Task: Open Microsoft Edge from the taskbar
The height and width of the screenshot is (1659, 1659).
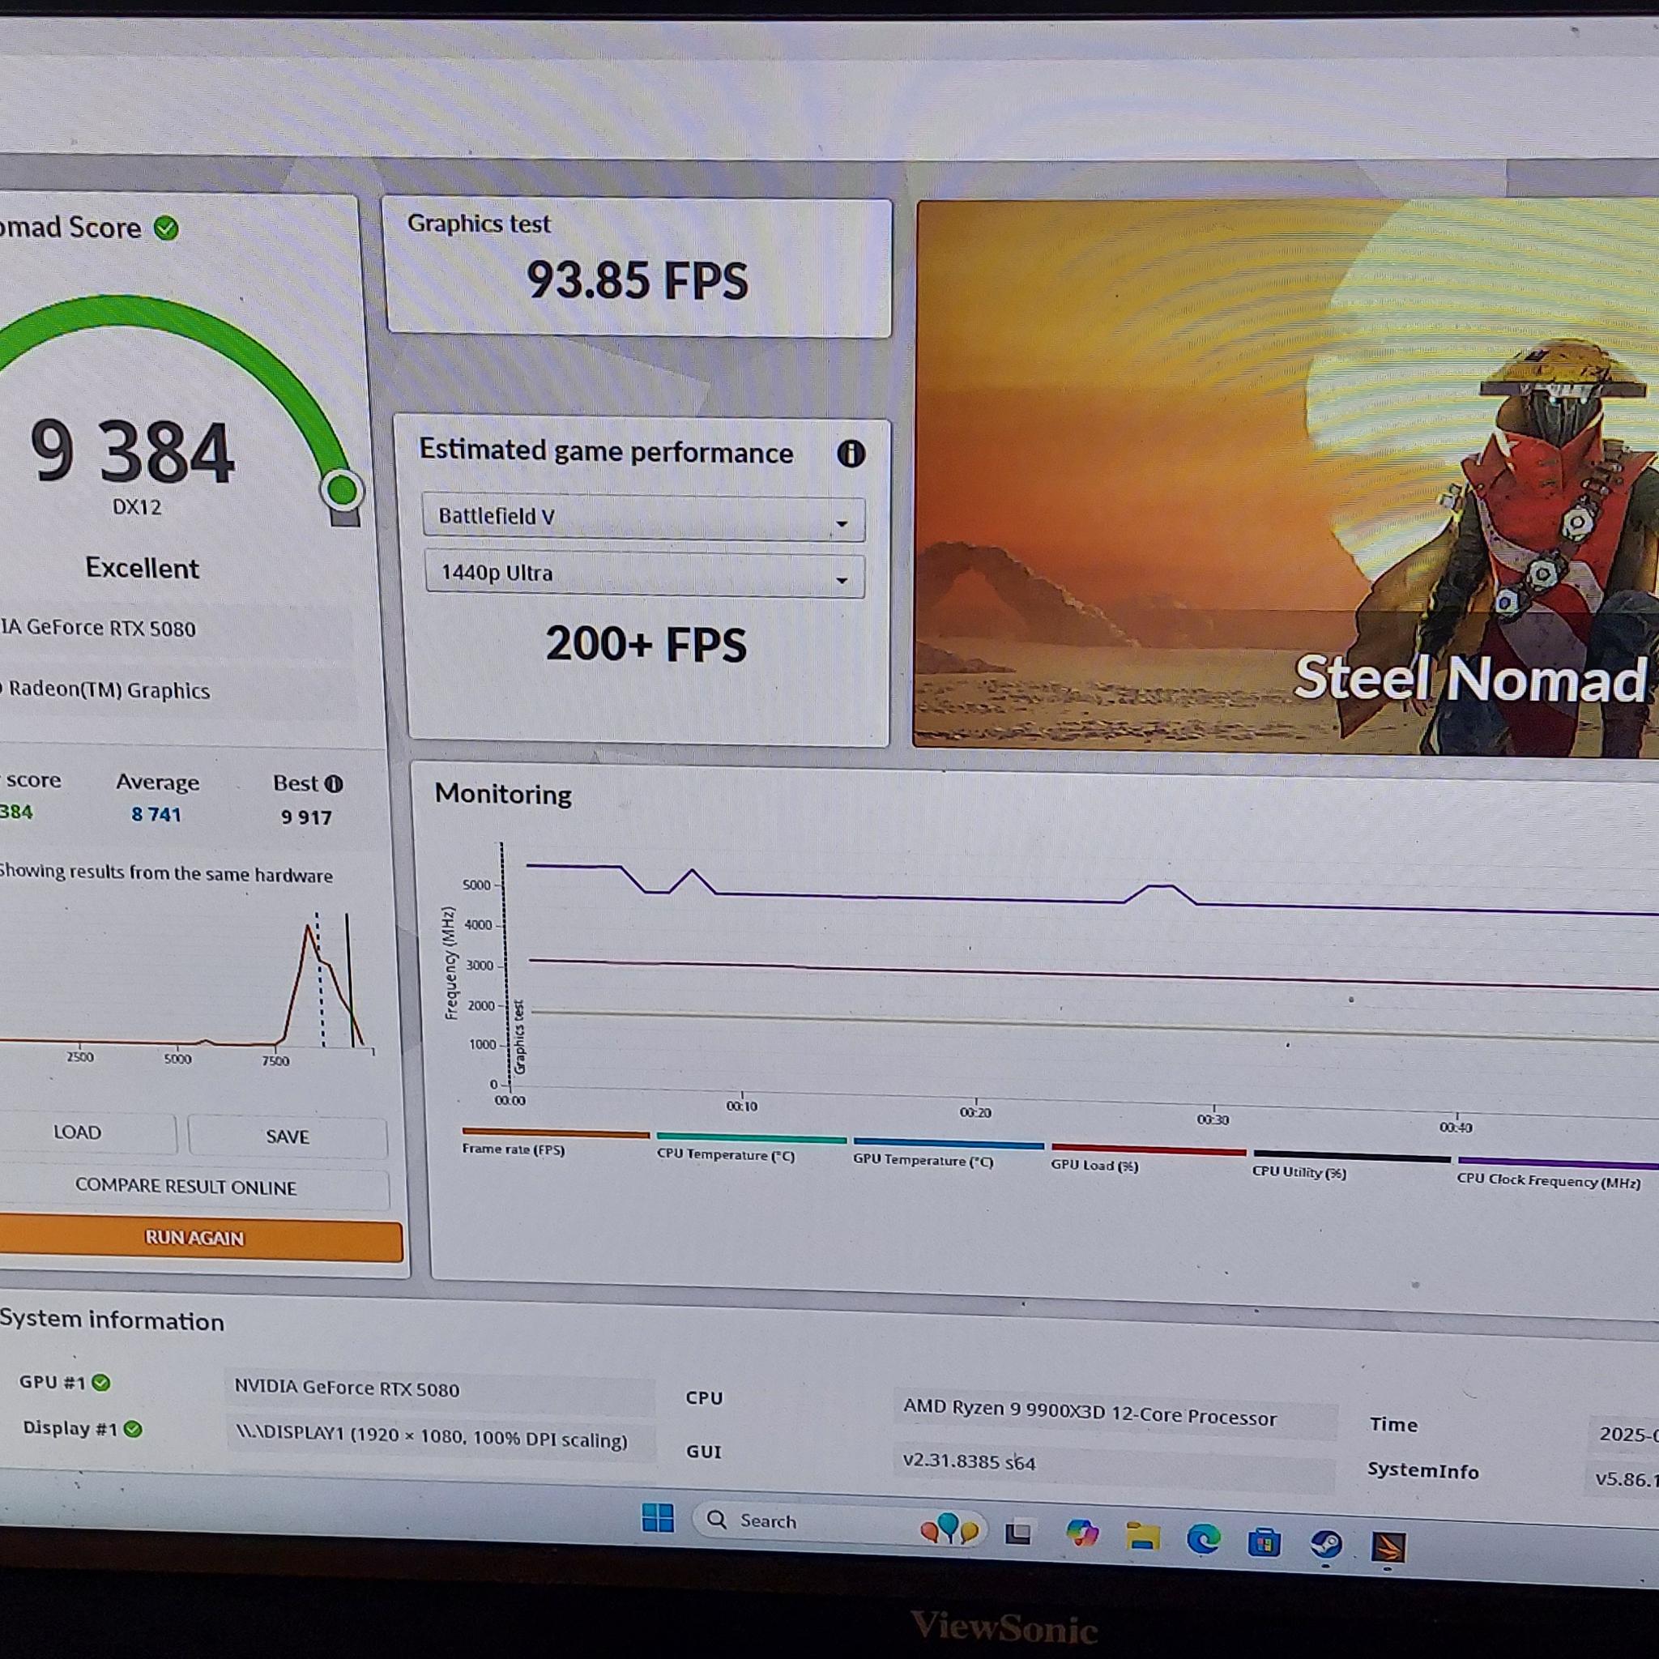Action: [1203, 1540]
